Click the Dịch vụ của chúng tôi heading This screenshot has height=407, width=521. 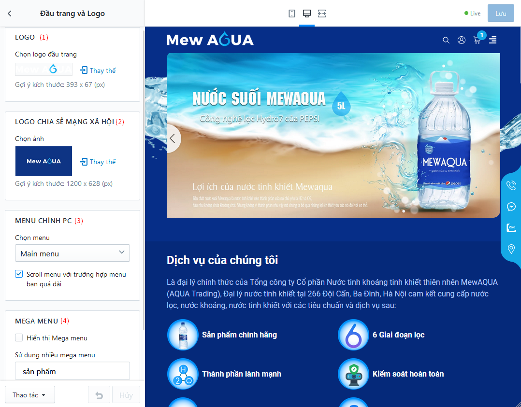pos(222,260)
